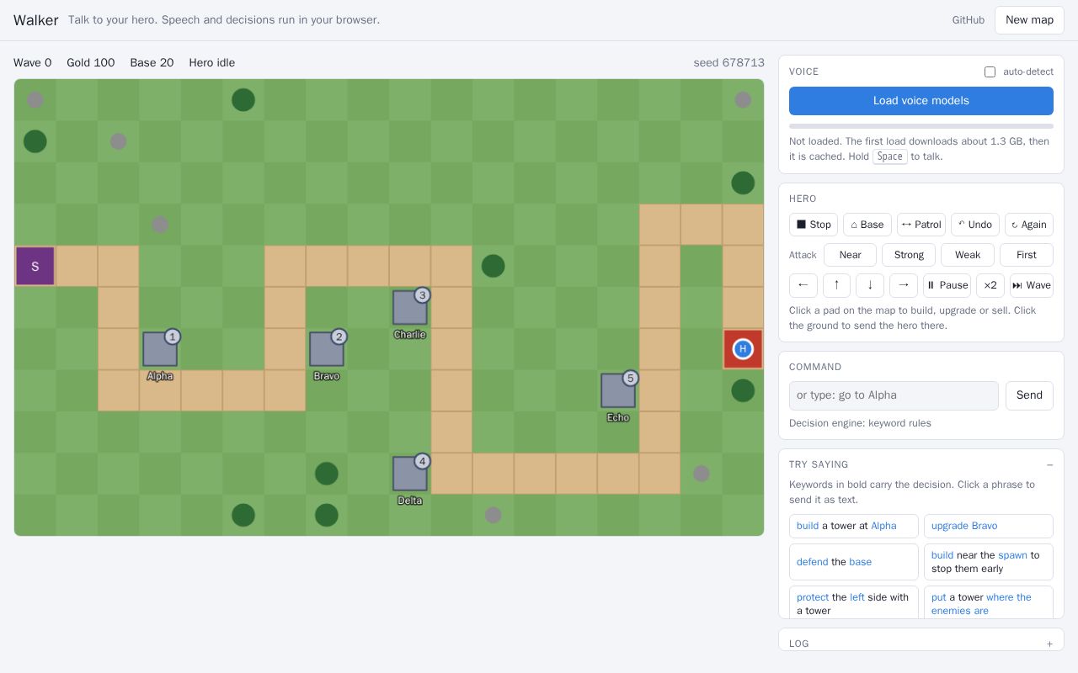
Task: Select tower pad 3 Charlie
Action: [410, 308]
